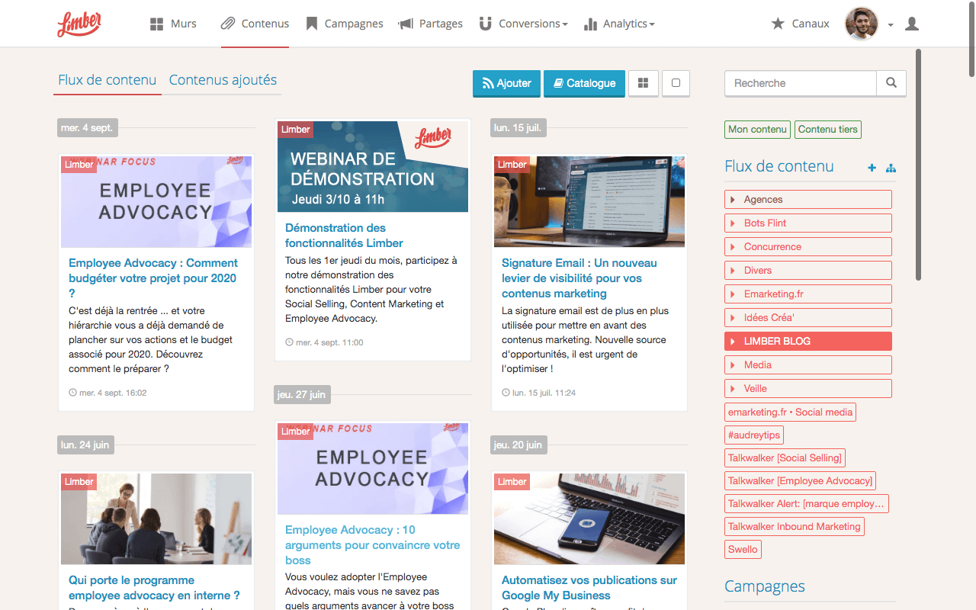Screen dimensions: 976x610
Task: Select emarketing.fr • Social media feed tag
Action: click(x=790, y=413)
